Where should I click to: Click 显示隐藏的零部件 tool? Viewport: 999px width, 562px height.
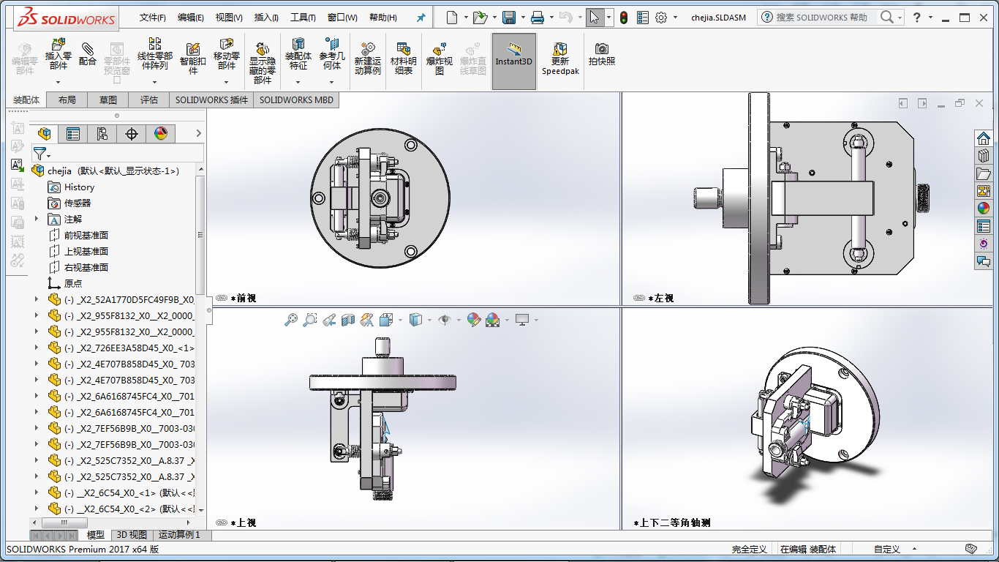click(263, 62)
